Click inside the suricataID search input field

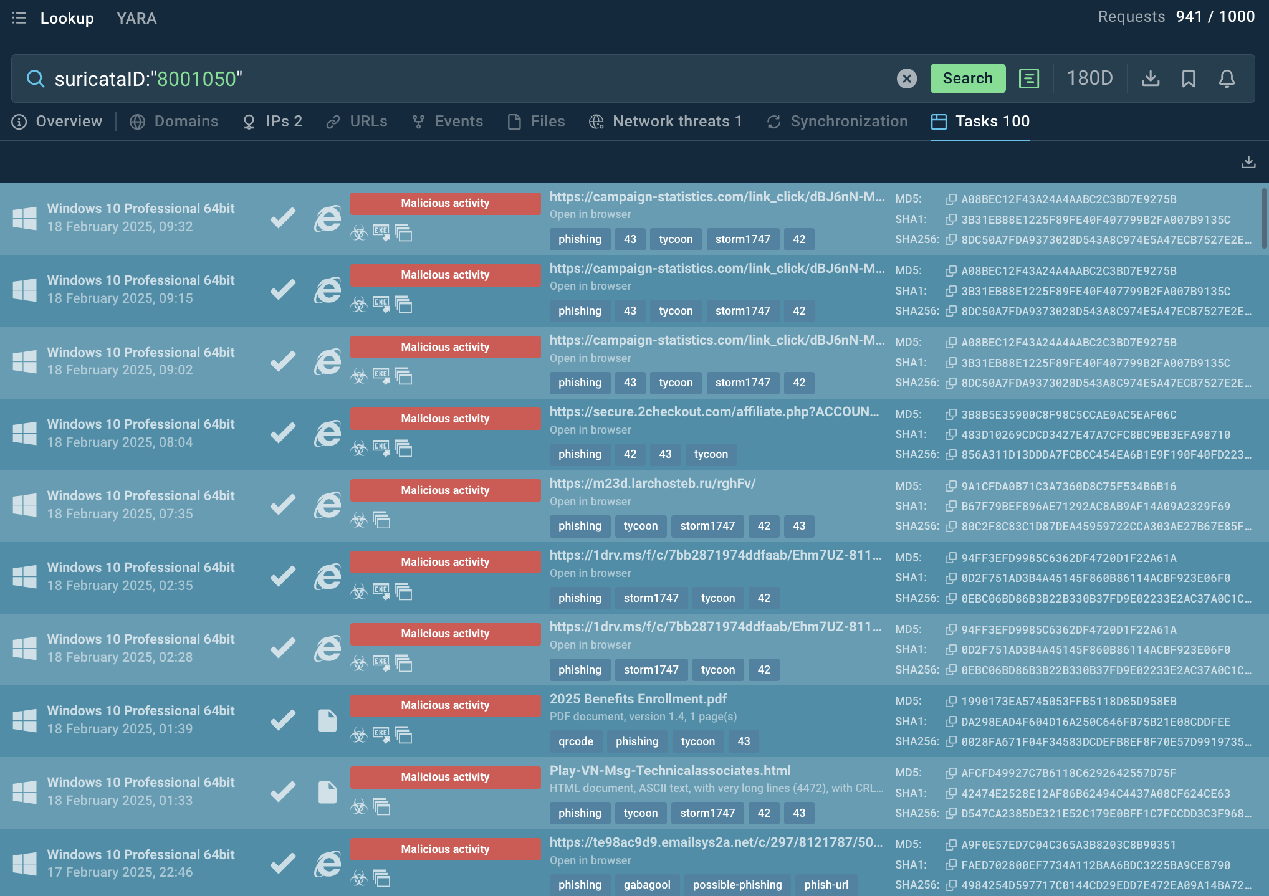click(436, 79)
